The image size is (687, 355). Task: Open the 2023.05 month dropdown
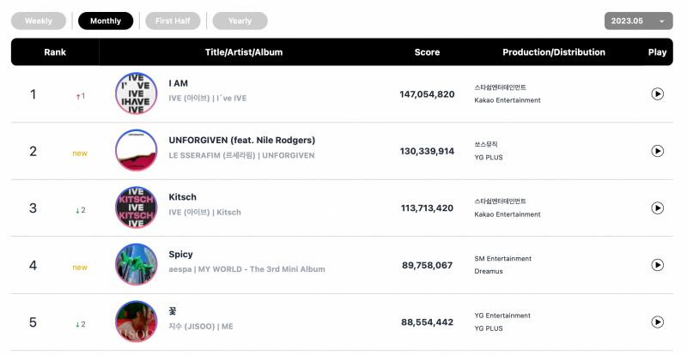point(638,21)
